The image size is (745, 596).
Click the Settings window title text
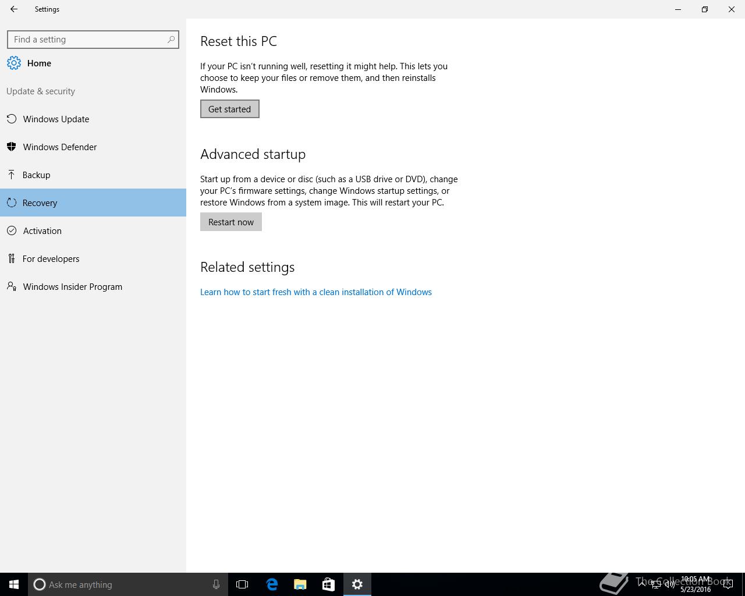pyautogui.click(x=47, y=9)
